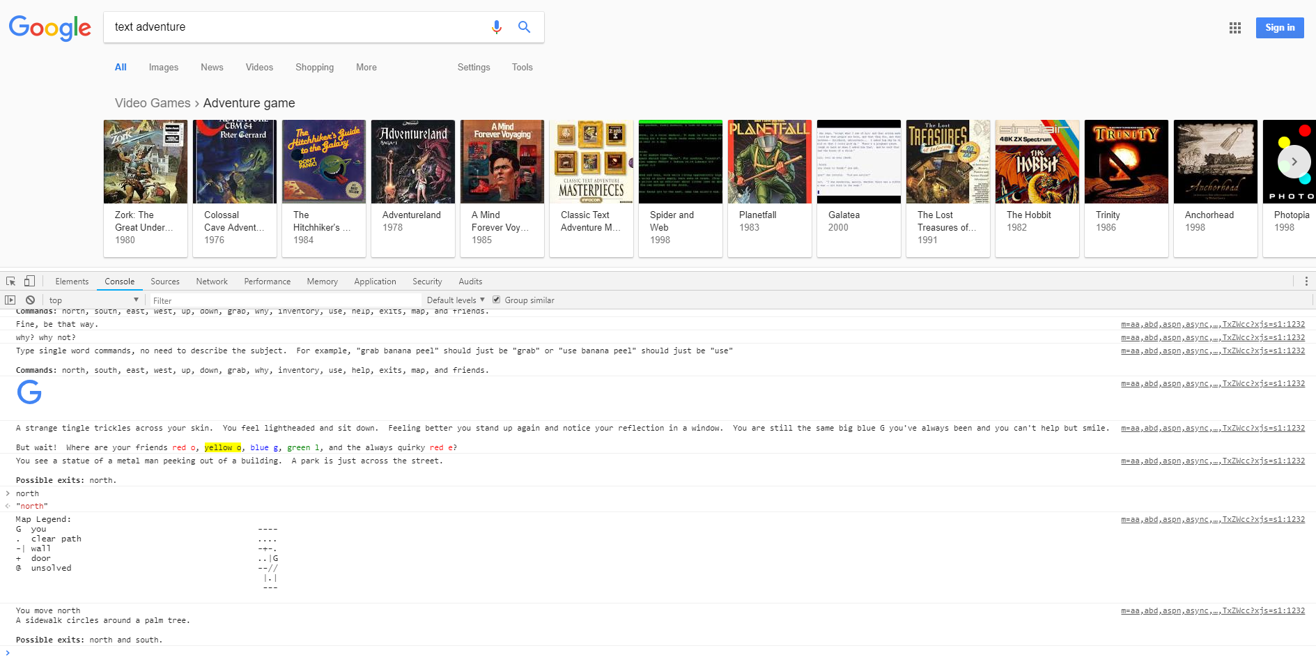Click the search magnifier icon
The image size is (1316, 662).
pos(523,27)
